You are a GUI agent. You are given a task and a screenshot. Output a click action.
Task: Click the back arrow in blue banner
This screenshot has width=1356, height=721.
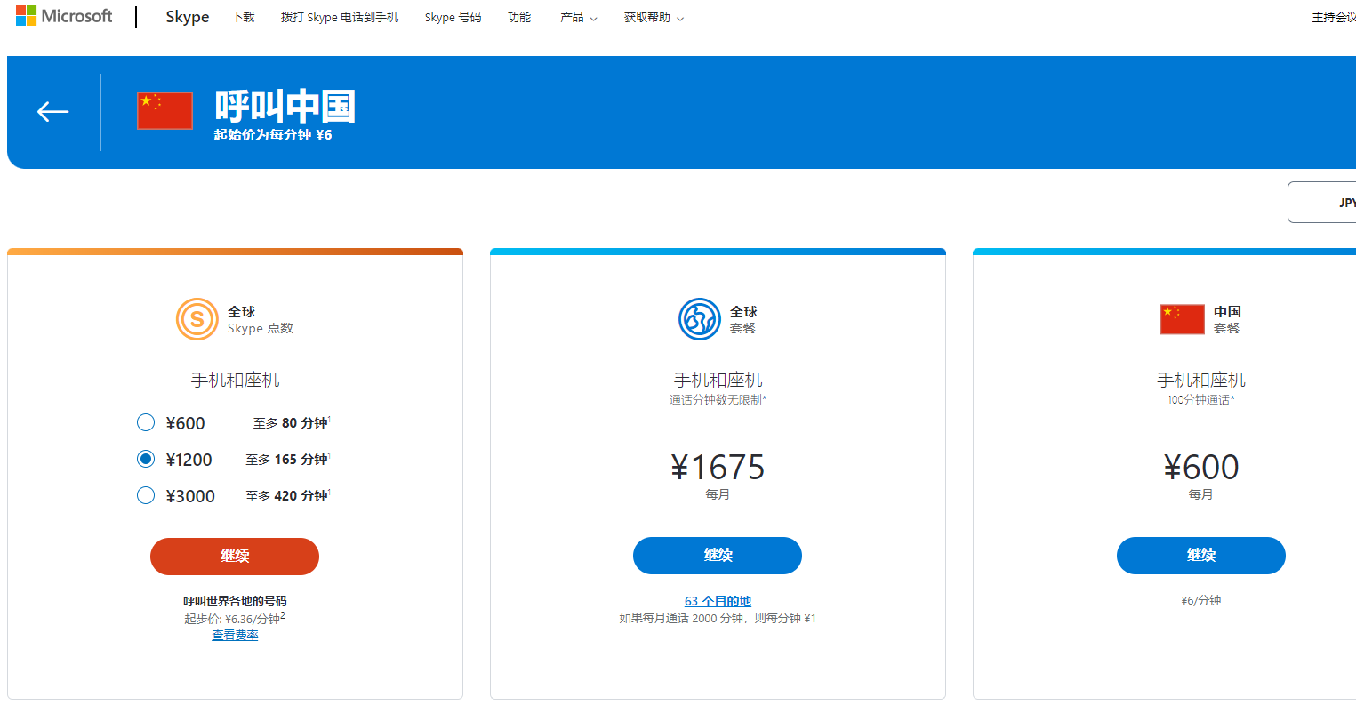click(x=52, y=111)
